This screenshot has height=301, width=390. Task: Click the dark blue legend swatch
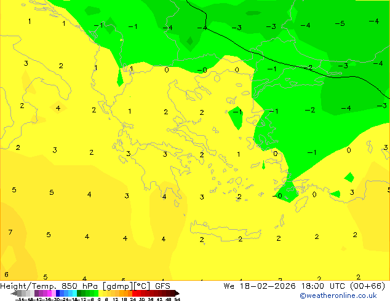click(58, 293)
